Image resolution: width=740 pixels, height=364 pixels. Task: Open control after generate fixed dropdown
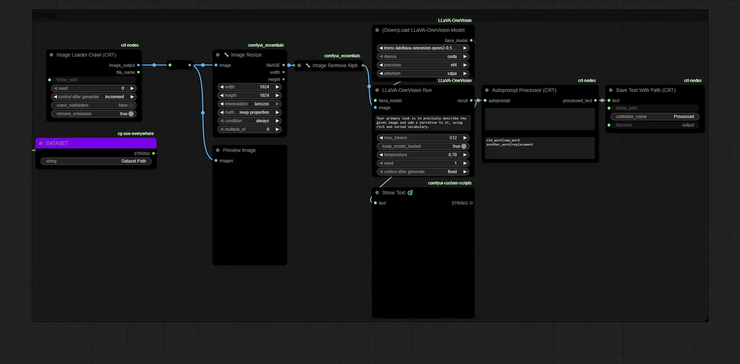click(x=423, y=172)
